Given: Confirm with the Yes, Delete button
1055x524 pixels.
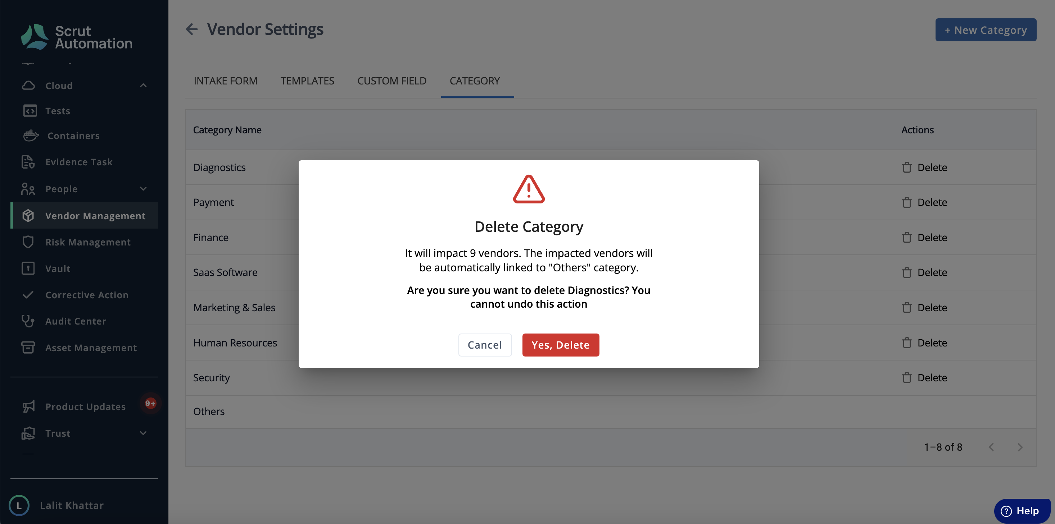Looking at the screenshot, I should [x=560, y=345].
